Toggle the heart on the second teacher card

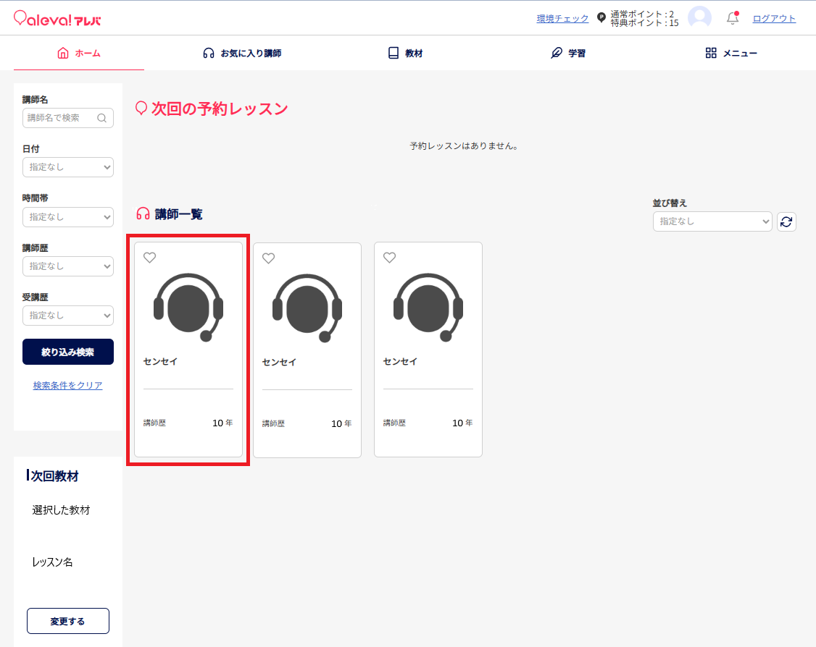point(268,258)
